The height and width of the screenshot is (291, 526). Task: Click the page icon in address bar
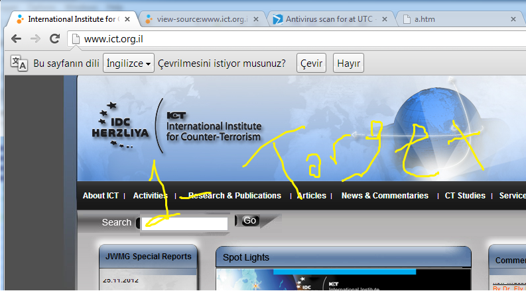click(x=76, y=39)
